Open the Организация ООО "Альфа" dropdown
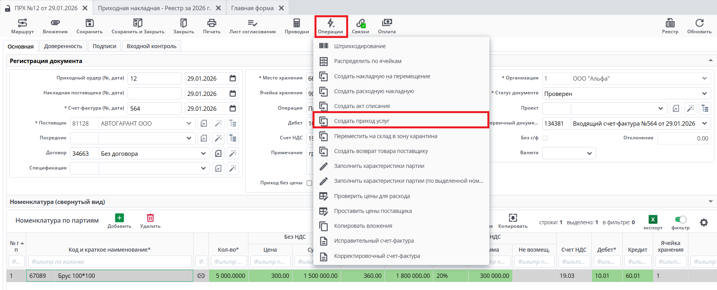Viewport: 717px width, 290px height. [704, 78]
